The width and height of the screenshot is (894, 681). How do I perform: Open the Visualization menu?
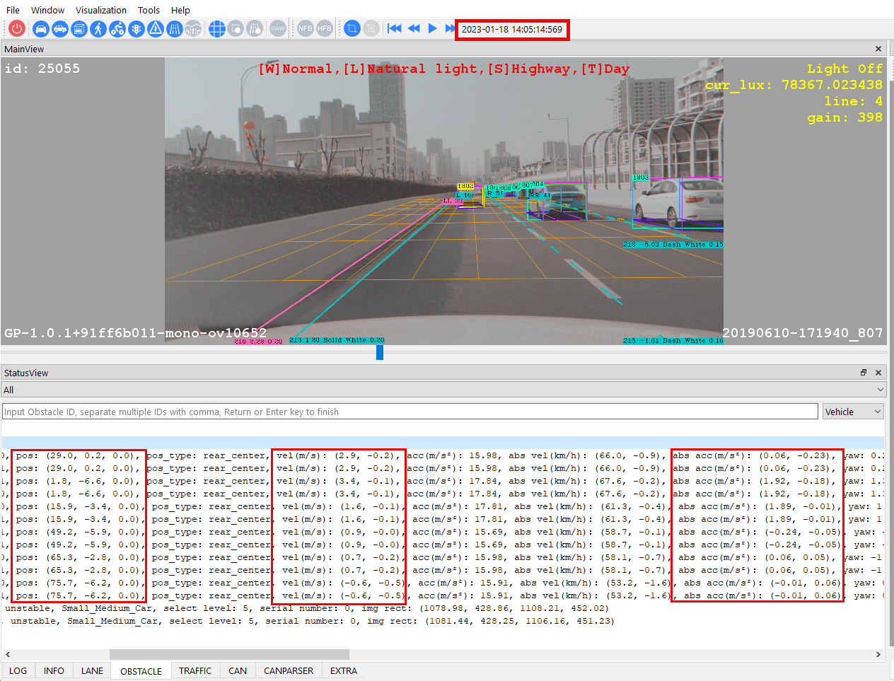tap(101, 10)
